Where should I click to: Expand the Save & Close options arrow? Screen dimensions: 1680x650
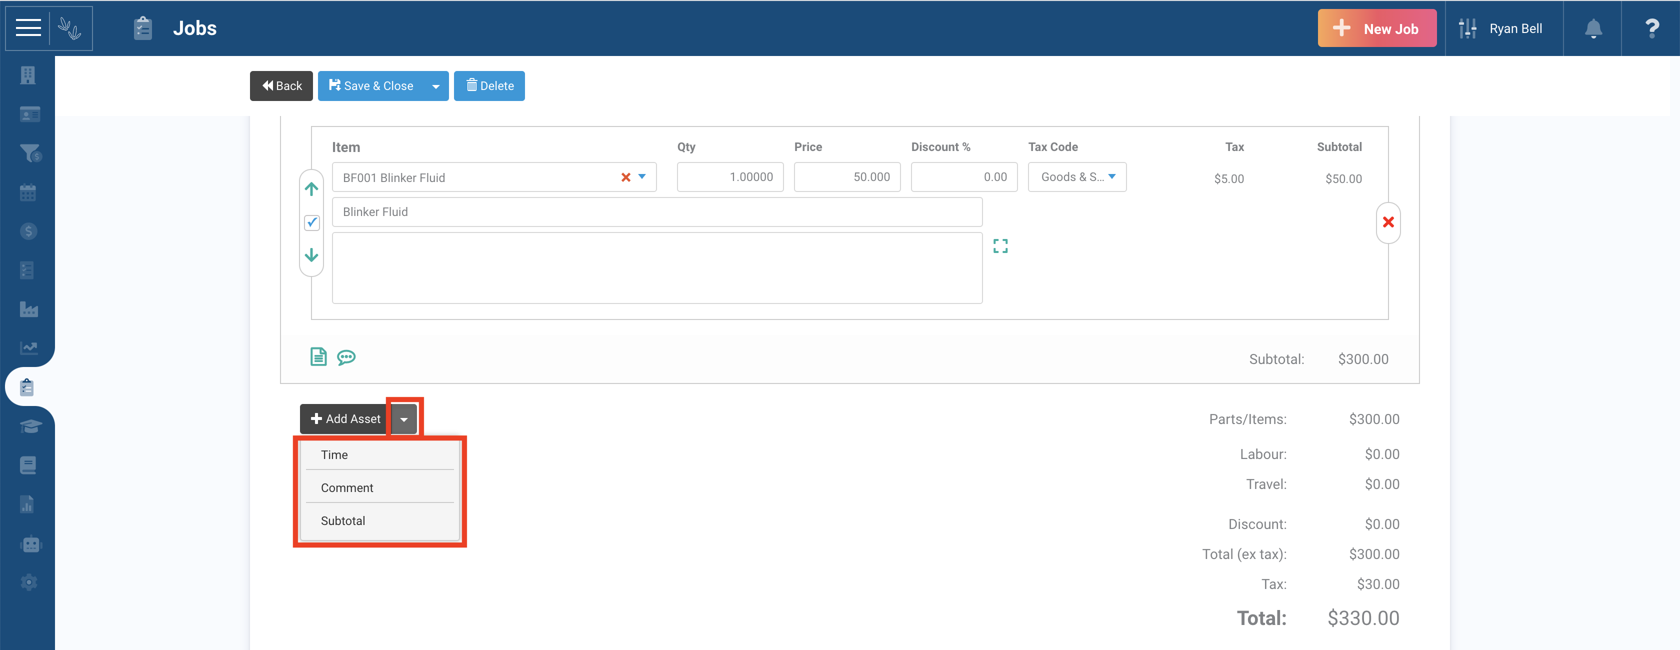point(435,86)
